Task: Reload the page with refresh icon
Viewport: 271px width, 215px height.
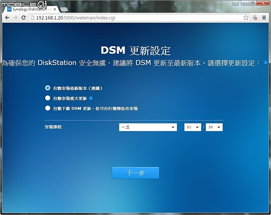Action: click(x=23, y=18)
